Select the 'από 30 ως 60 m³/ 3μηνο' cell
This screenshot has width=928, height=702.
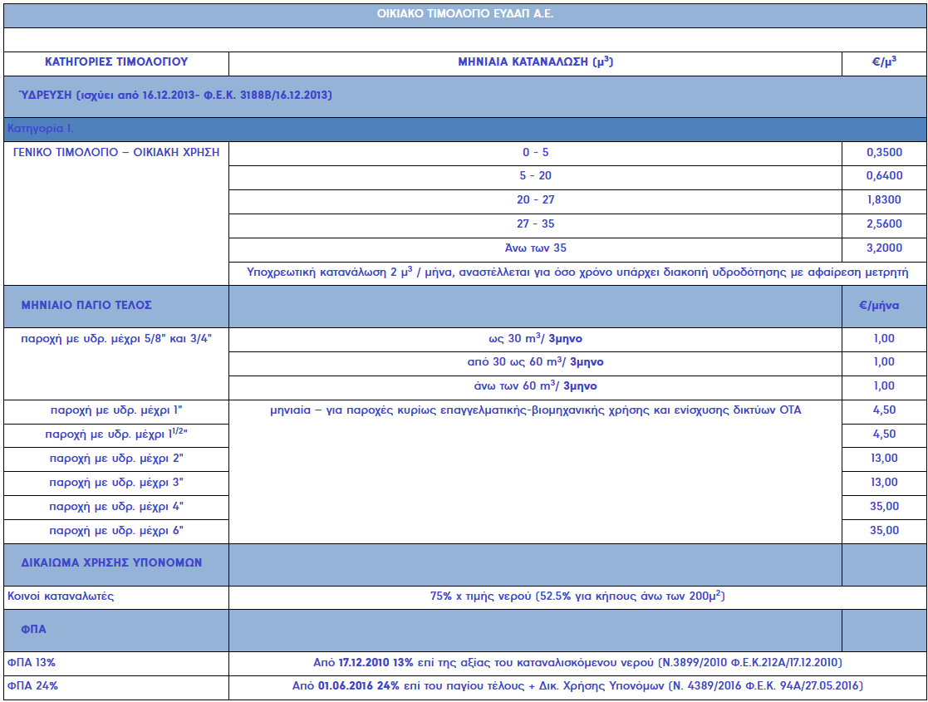535,362
